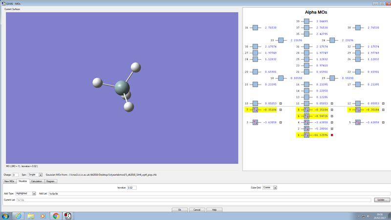Select occupied orbital box for MO 1
The image size is (391, 220).
tap(306, 135)
